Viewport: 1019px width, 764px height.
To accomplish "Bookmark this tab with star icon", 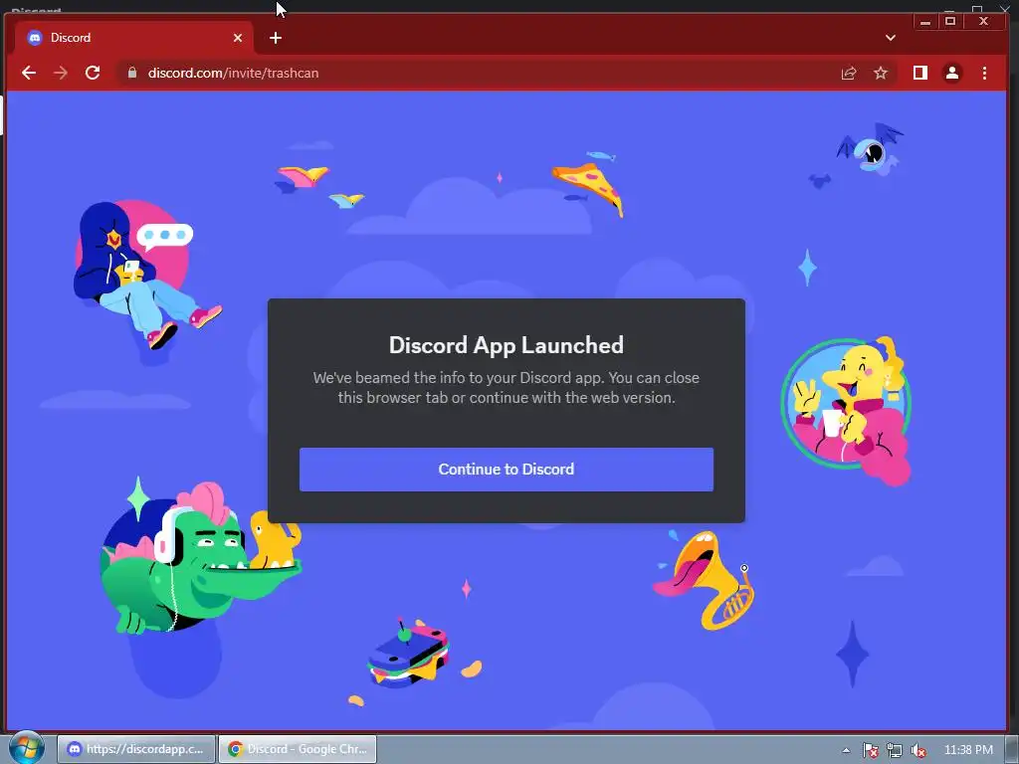I will point(881,73).
